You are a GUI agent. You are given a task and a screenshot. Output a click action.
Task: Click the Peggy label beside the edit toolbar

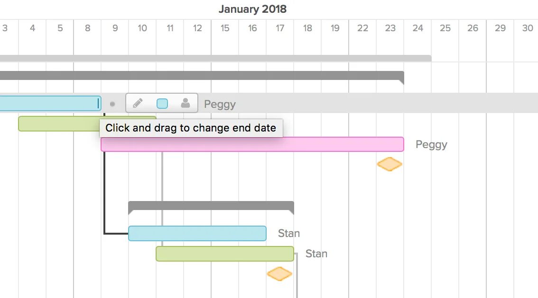(x=220, y=104)
